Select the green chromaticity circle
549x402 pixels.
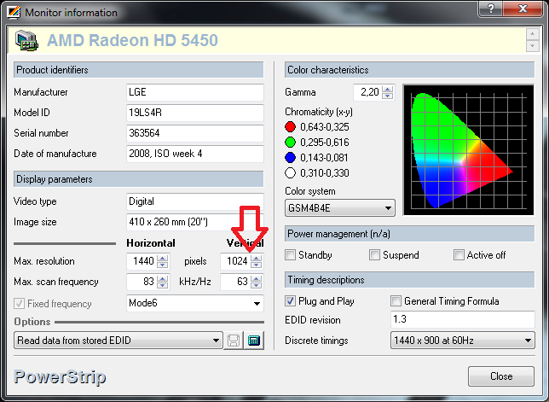click(291, 142)
